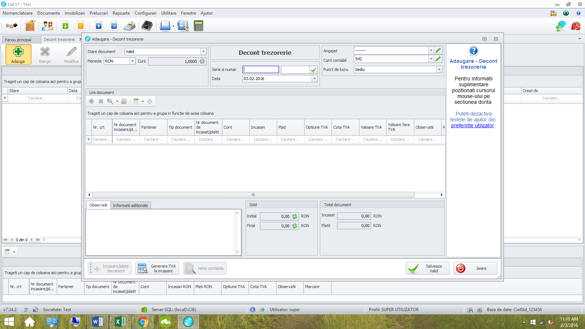Refresh the Initial sold value

click(295, 216)
